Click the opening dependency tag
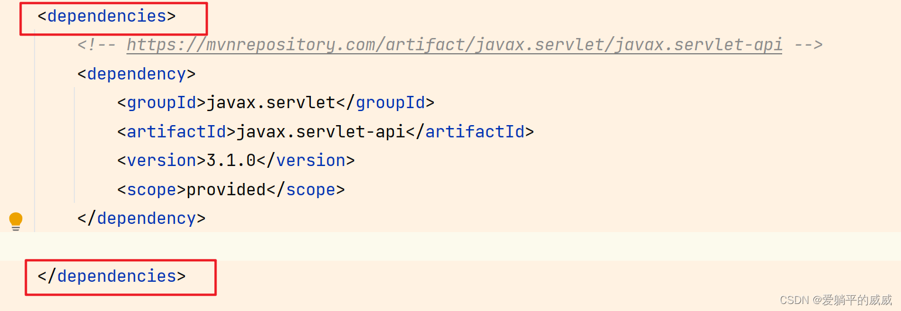This screenshot has height=311, width=901. (x=136, y=74)
